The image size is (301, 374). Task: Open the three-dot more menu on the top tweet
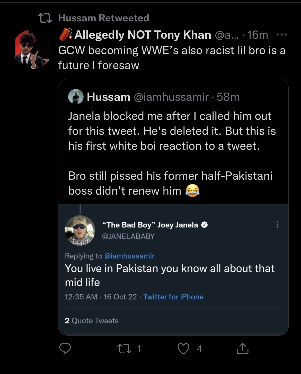click(281, 35)
